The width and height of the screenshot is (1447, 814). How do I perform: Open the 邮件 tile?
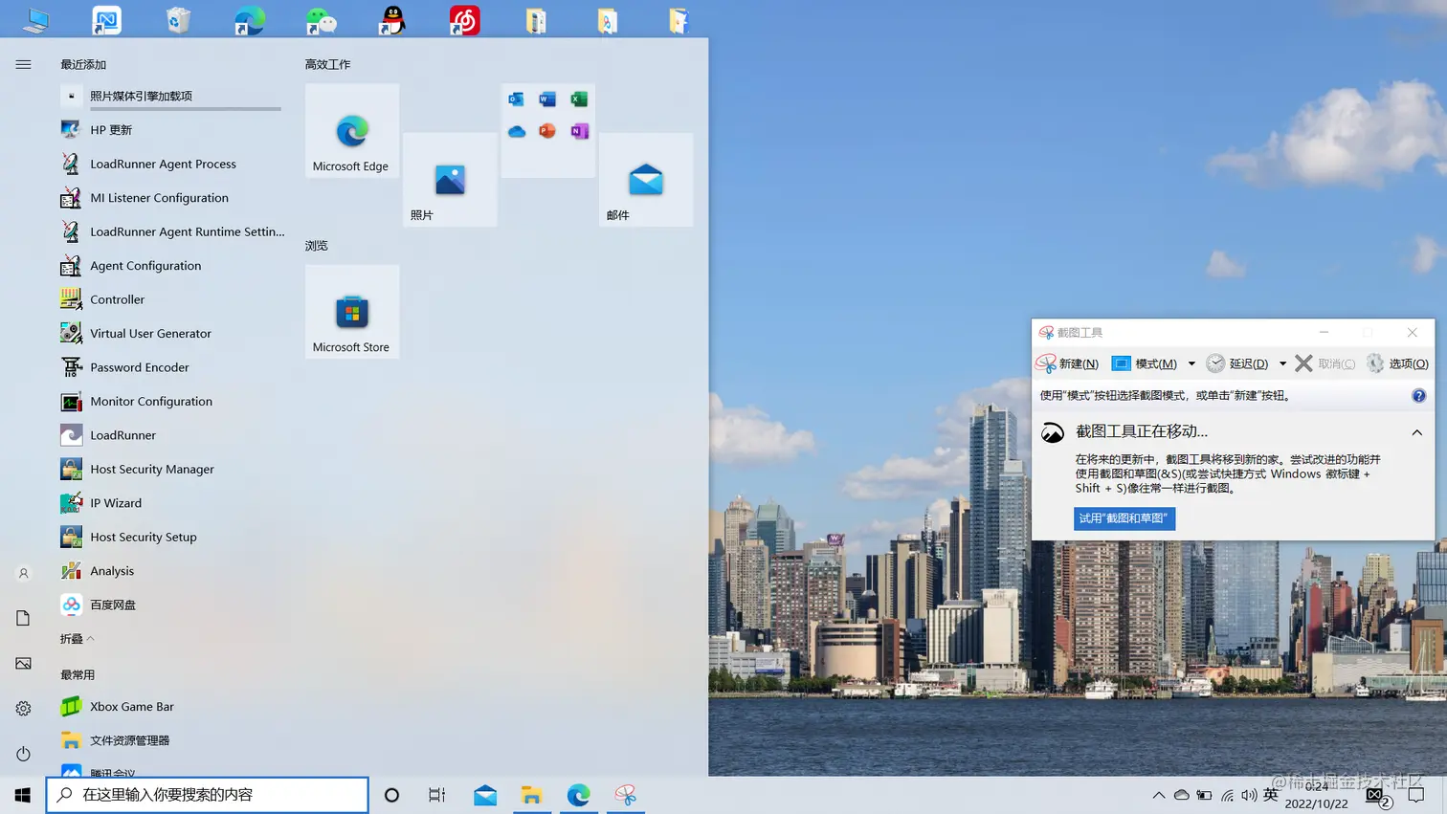(x=646, y=180)
